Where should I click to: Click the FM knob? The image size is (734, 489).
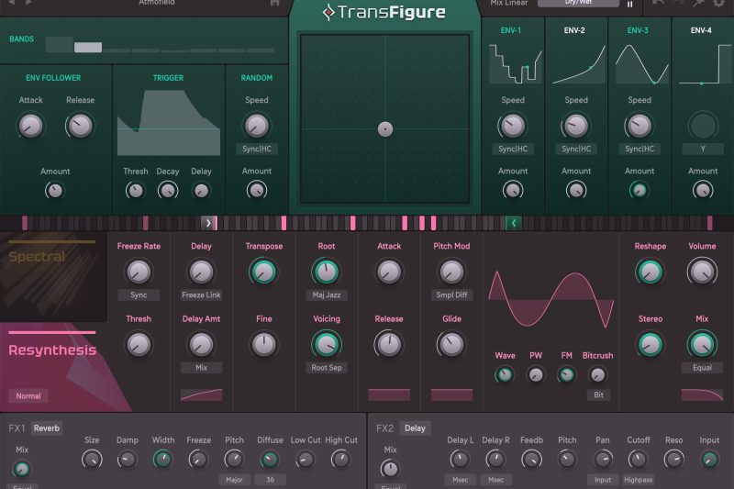566,374
